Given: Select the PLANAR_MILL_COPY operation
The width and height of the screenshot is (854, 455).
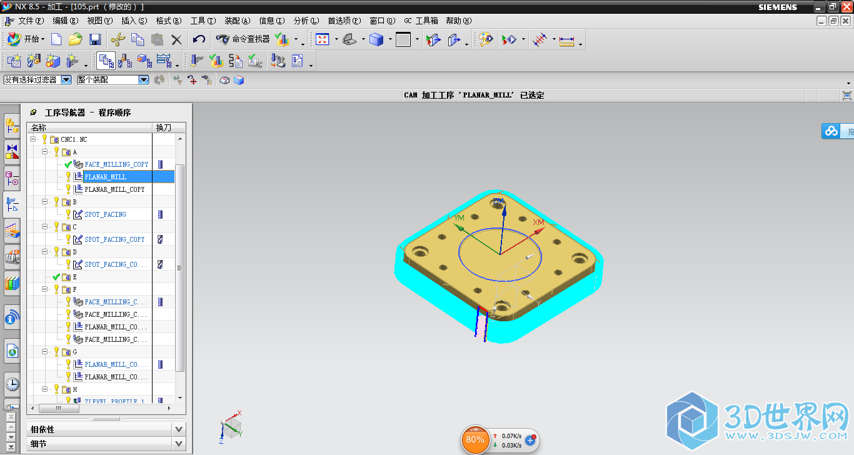Looking at the screenshot, I should (x=114, y=189).
